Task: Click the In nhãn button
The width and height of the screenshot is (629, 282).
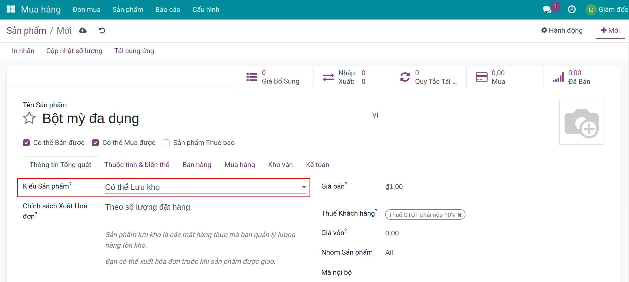Action: click(23, 51)
